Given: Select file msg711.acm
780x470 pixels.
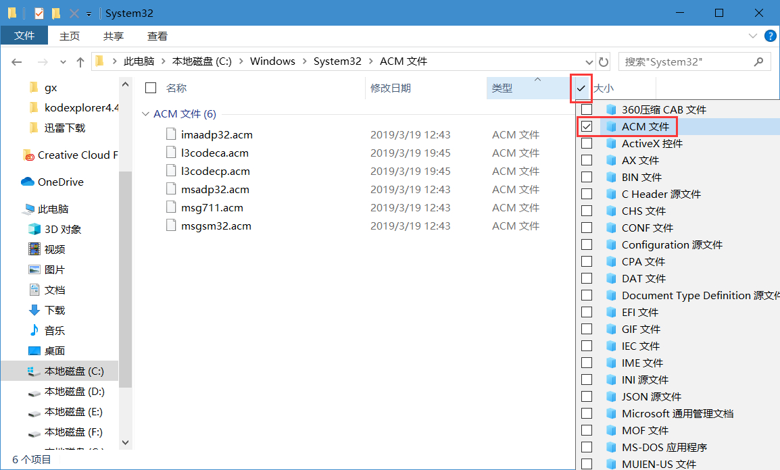Looking at the screenshot, I should [212, 208].
